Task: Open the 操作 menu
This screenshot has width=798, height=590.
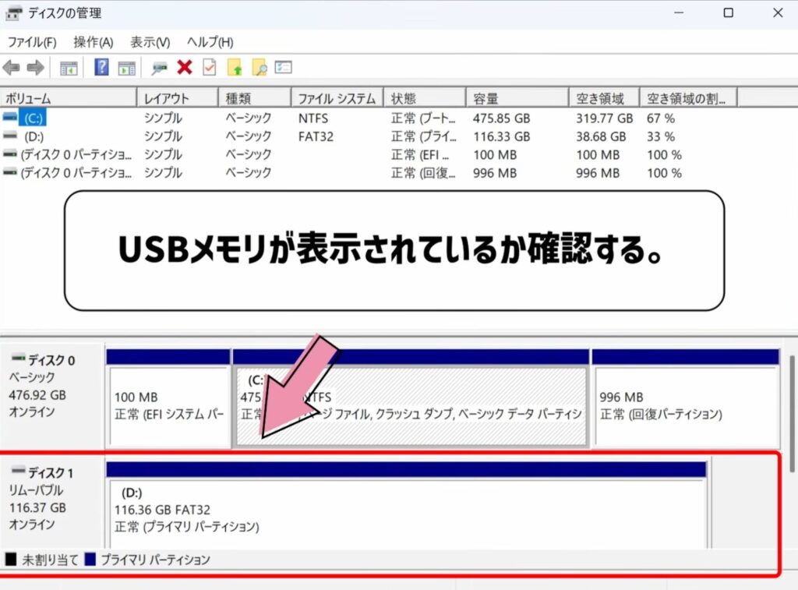Action: (92, 42)
